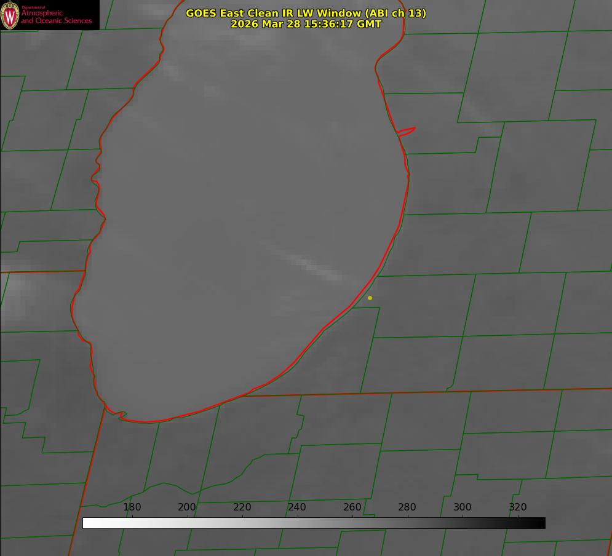
Task: Click the 200 colorbar tick label
Action: tap(187, 507)
